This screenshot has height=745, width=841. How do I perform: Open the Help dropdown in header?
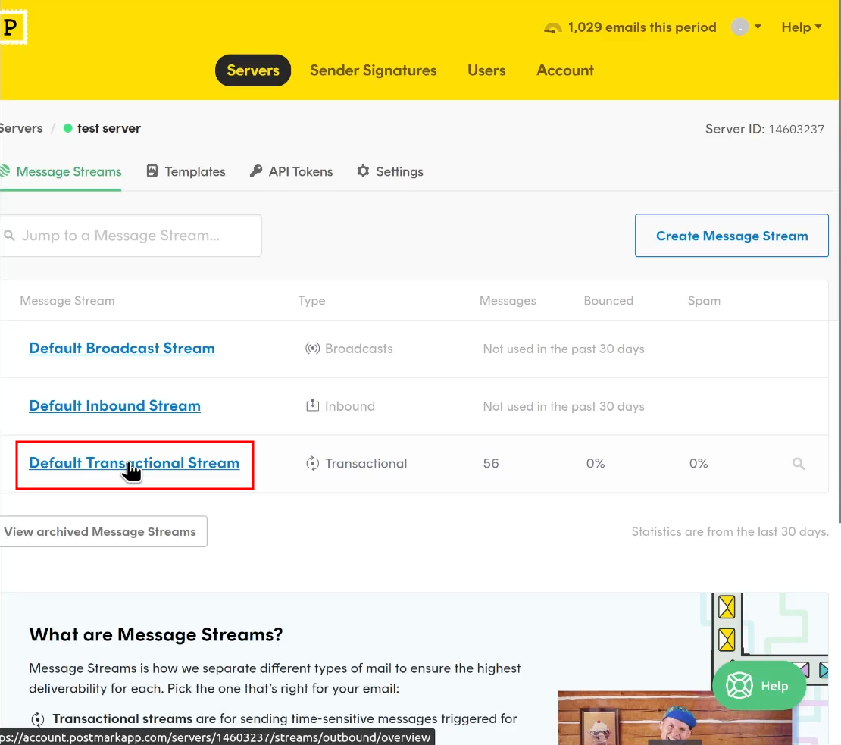coord(802,27)
